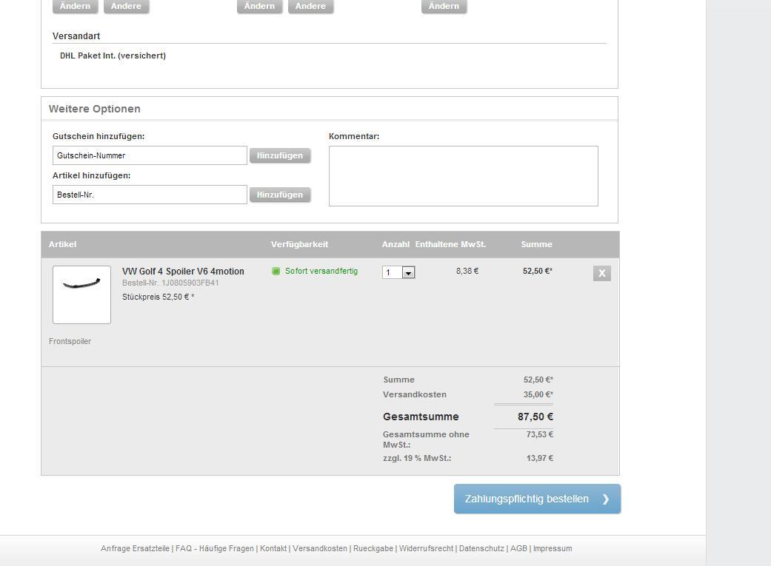Click the Frontspoiler category link
771x566 pixels.
tap(70, 341)
